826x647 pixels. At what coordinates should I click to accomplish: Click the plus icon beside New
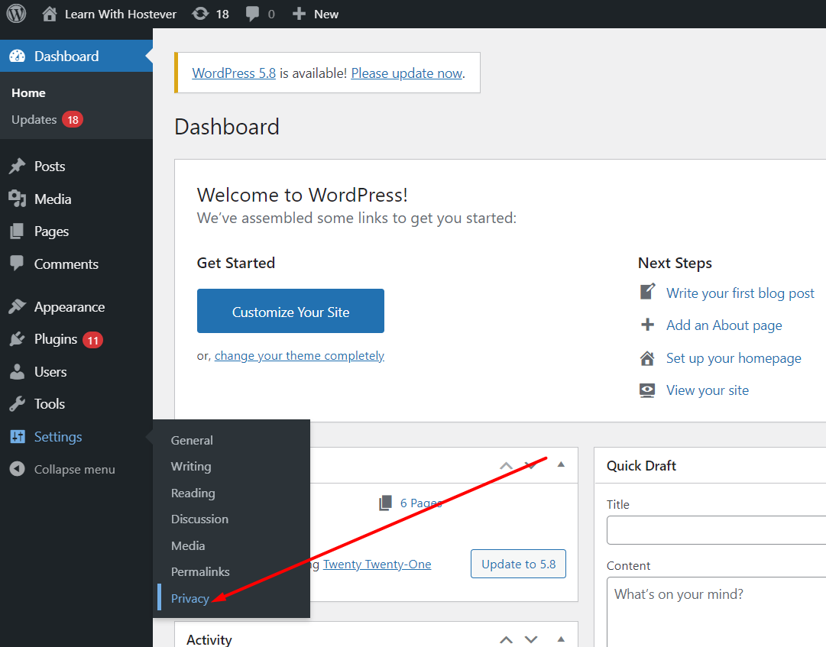tap(299, 14)
